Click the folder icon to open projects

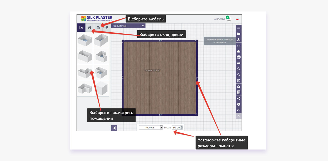tap(239, 34)
